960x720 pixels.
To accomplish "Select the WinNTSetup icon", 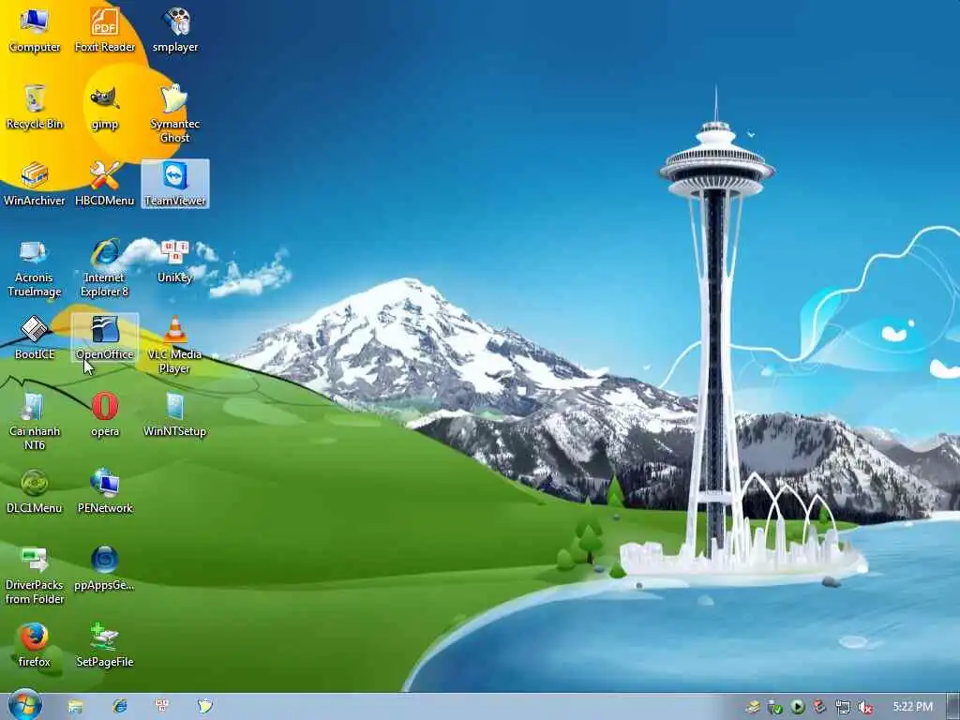I will (x=175, y=414).
